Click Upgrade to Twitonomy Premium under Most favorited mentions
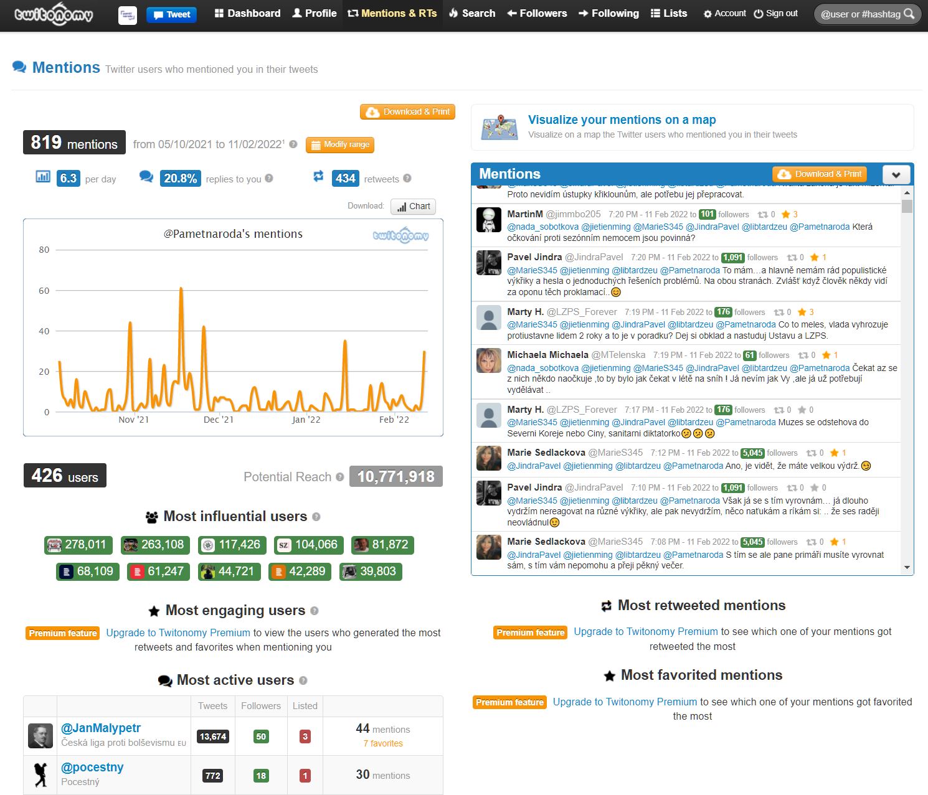The image size is (928, 795). (x=625, y=702)
